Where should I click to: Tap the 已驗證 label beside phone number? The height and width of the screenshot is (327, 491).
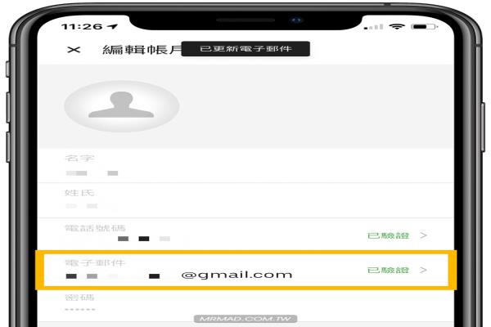click(388, 235)
